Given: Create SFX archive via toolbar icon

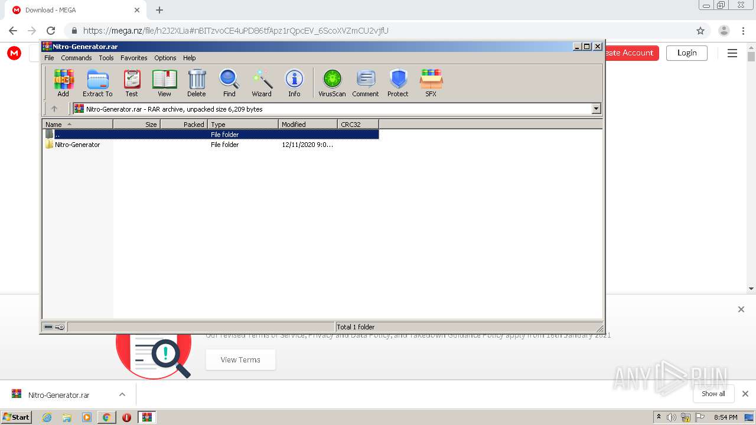Looking at the screenshot, I should point(431,83).
